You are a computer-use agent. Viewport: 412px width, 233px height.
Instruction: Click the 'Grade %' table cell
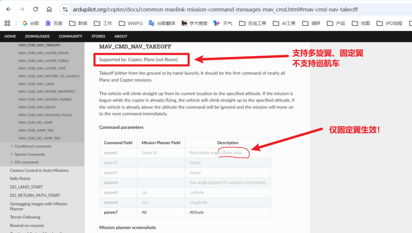click(x=161, y=153)
